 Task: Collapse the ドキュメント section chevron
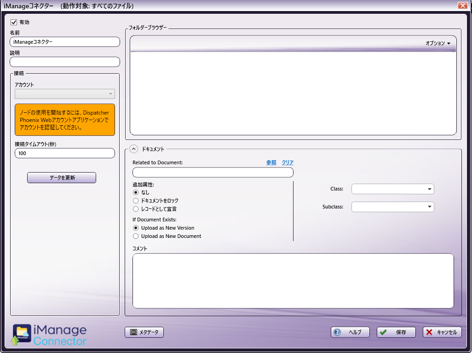click(133, 149)
